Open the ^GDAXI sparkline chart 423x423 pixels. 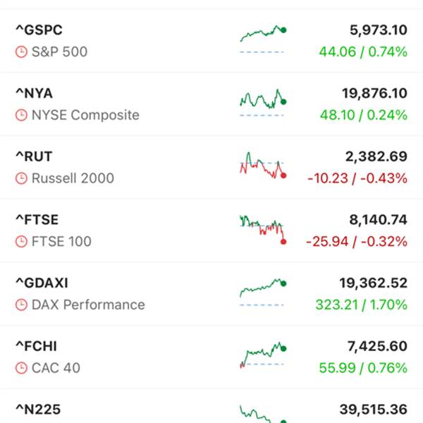click(x=263, y=293)
